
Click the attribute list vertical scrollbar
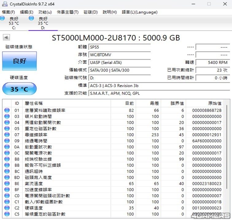click(x=227, y=138)
